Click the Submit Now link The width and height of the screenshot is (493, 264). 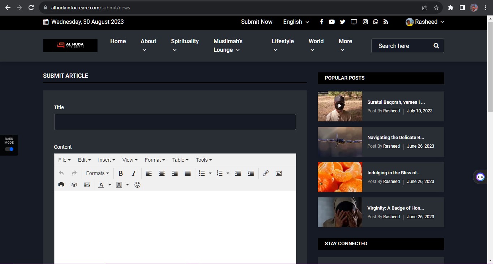[257, 22]
